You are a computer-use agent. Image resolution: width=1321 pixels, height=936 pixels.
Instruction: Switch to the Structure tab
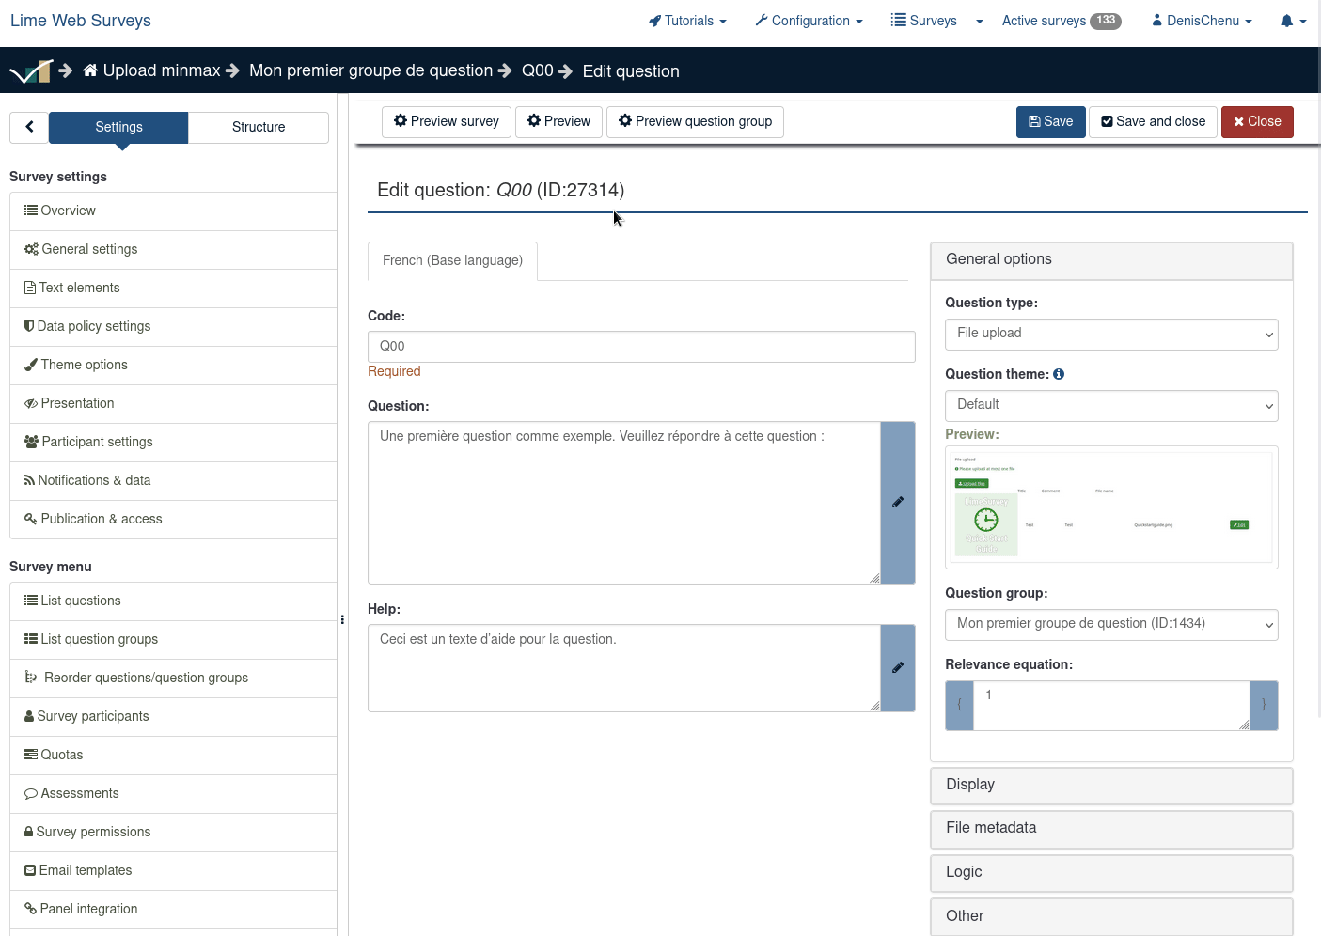coord(259,127)
